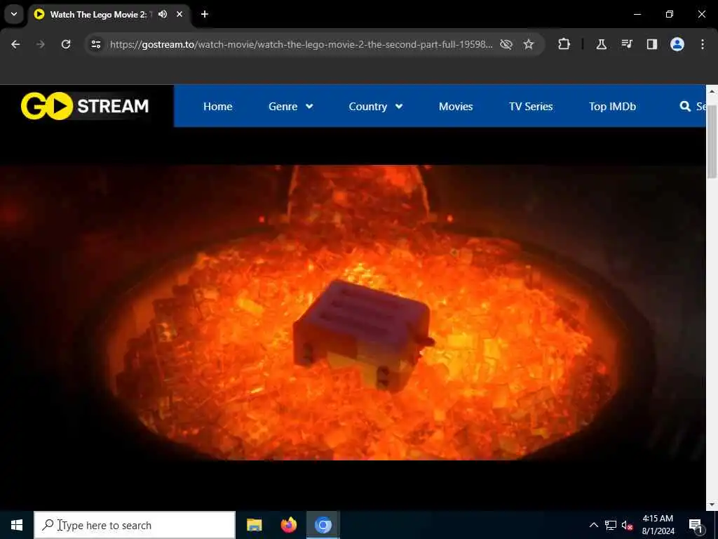
Task: Bookmark this page with the star icon
Action: point(529,44)
